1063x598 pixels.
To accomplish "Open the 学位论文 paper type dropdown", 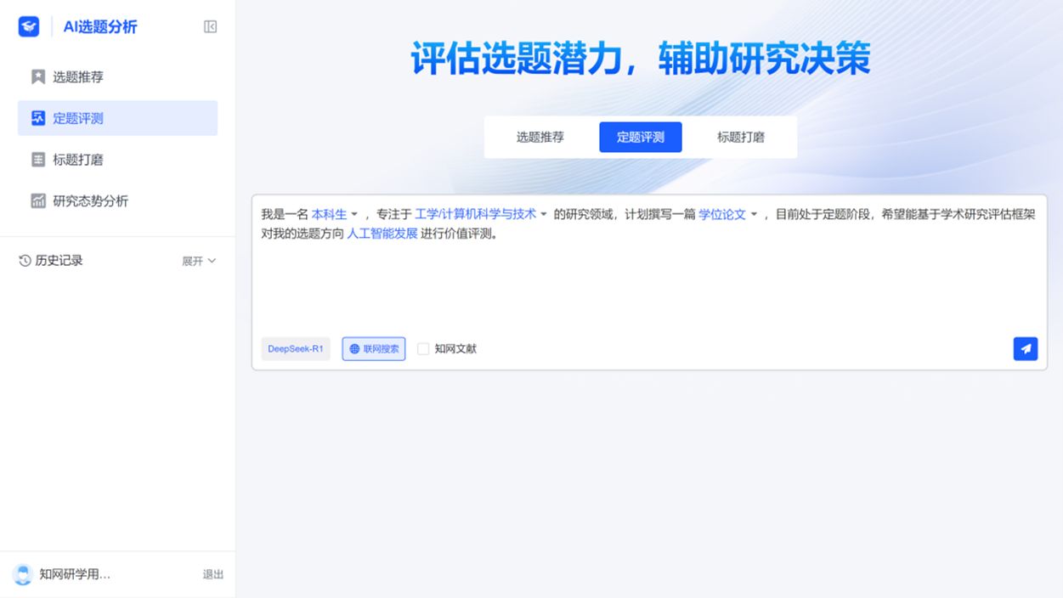I will click(727, 215).
